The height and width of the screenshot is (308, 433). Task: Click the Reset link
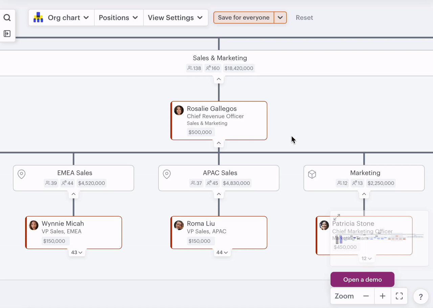pyautogui.click(x=304, y=17)
